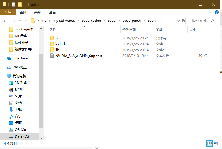Viewport: 222px width, 149px height.
Task: Open Data (D:) drive
Action: pyautogui.click(x=19, y=136)
